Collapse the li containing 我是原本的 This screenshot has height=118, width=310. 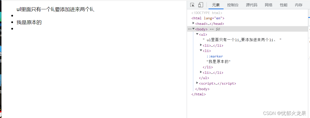tap(201, 50)
